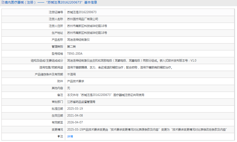Select the 生产地址 address value

tap(87, 33)
